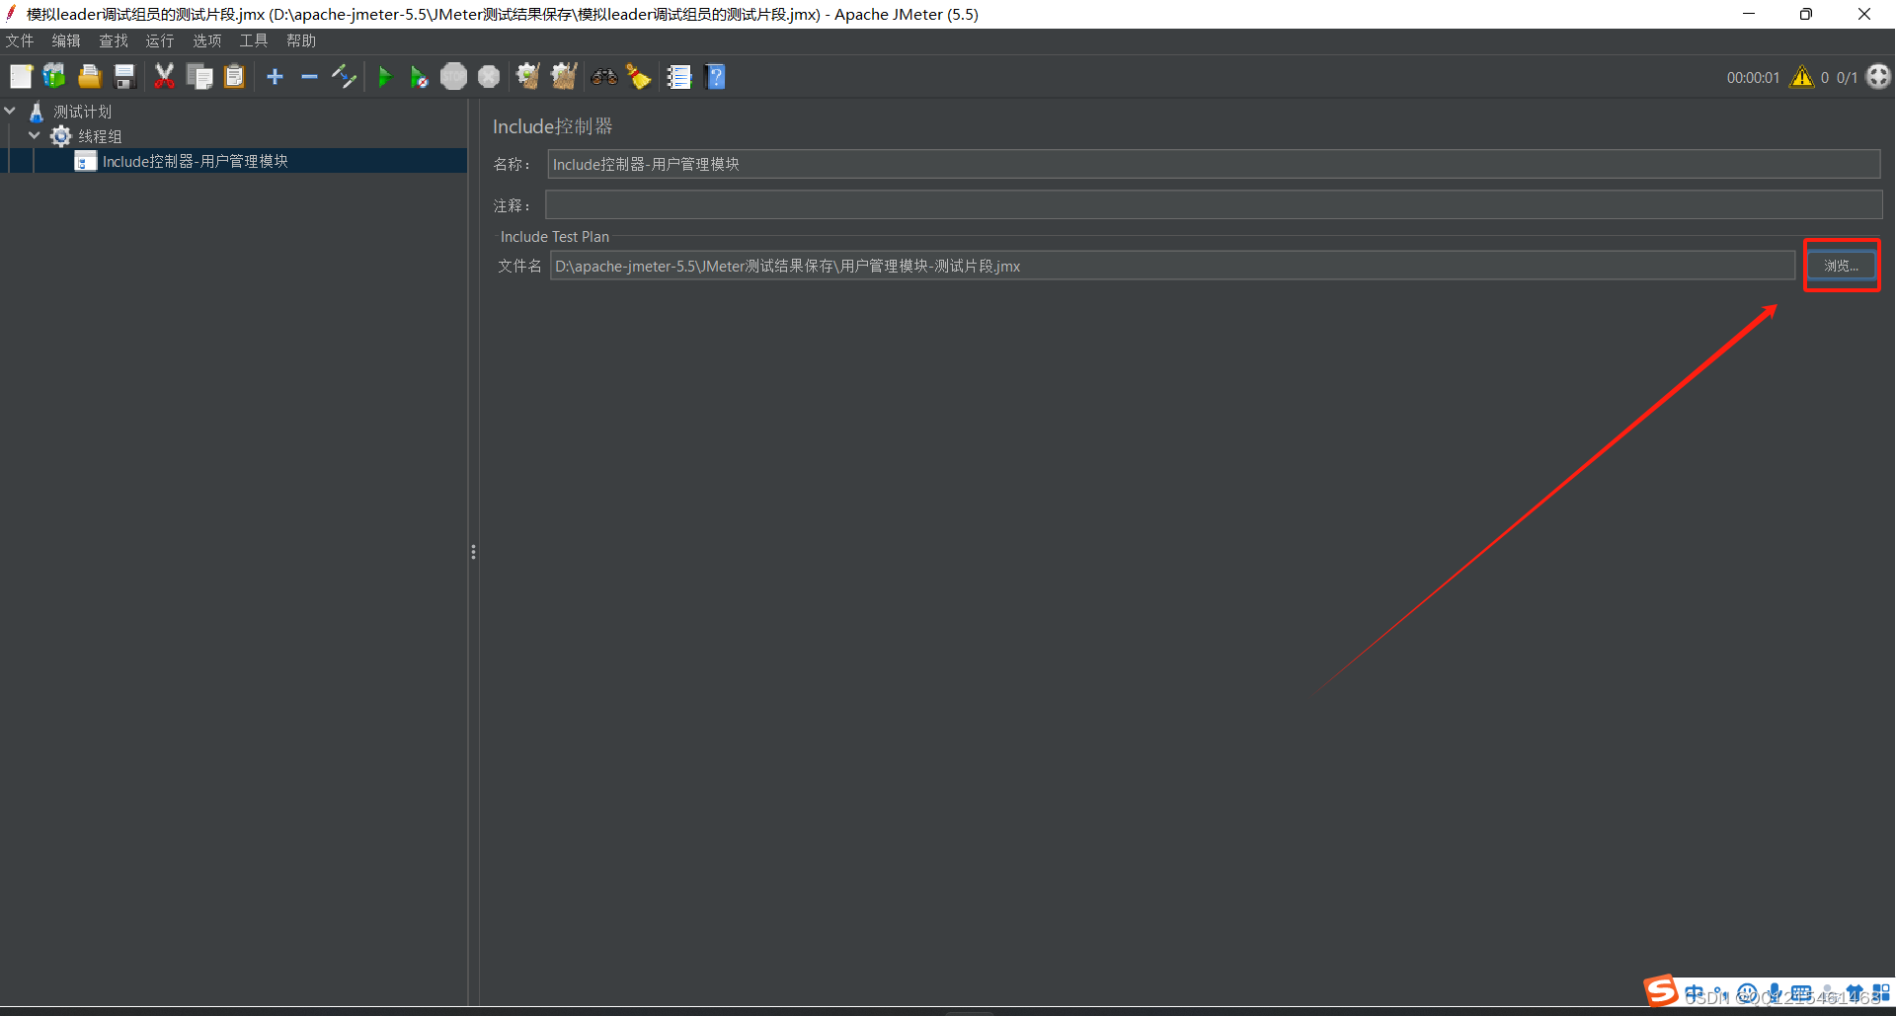
Task: Click the Cut scissors icon
Action: coord(164,77)
